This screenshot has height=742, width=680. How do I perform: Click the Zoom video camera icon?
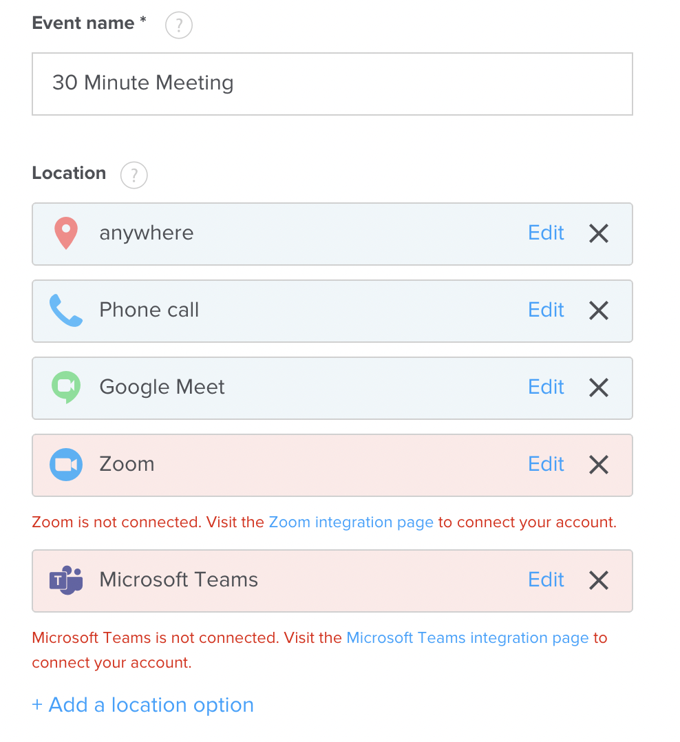[65, 465]
